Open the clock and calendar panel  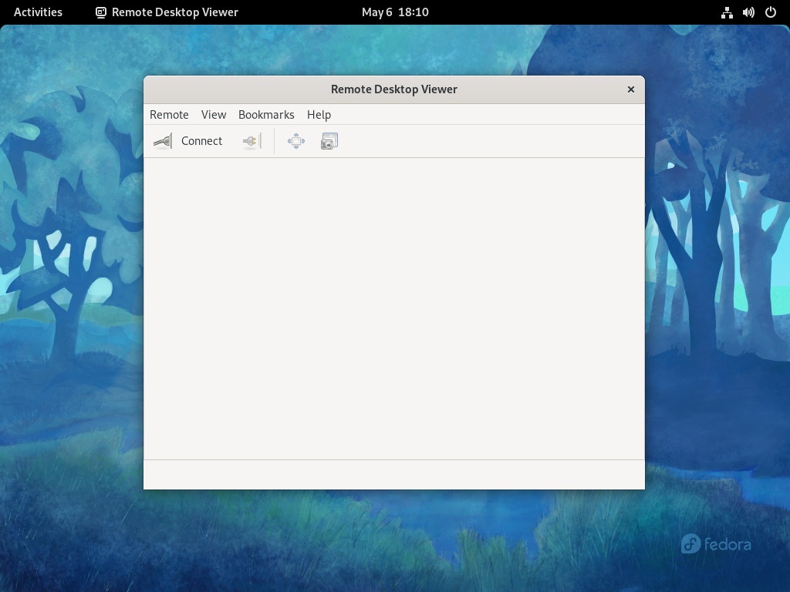(395, 12)
